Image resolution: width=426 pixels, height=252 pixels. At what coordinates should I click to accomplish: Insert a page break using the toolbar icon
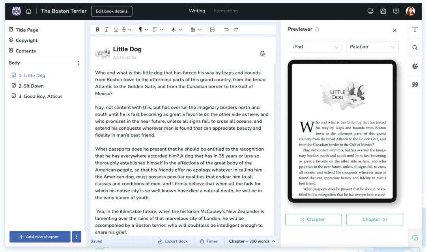tap(212, 29)
